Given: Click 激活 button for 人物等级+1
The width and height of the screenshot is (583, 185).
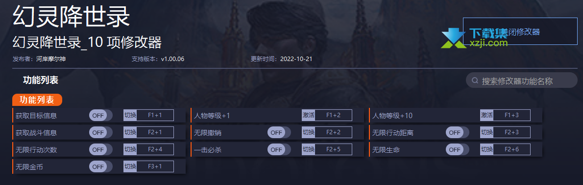Looking at the screenshot, I should click(x=309, y=115).
